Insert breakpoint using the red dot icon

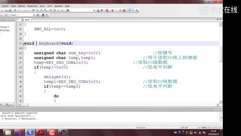pos(112,11)
